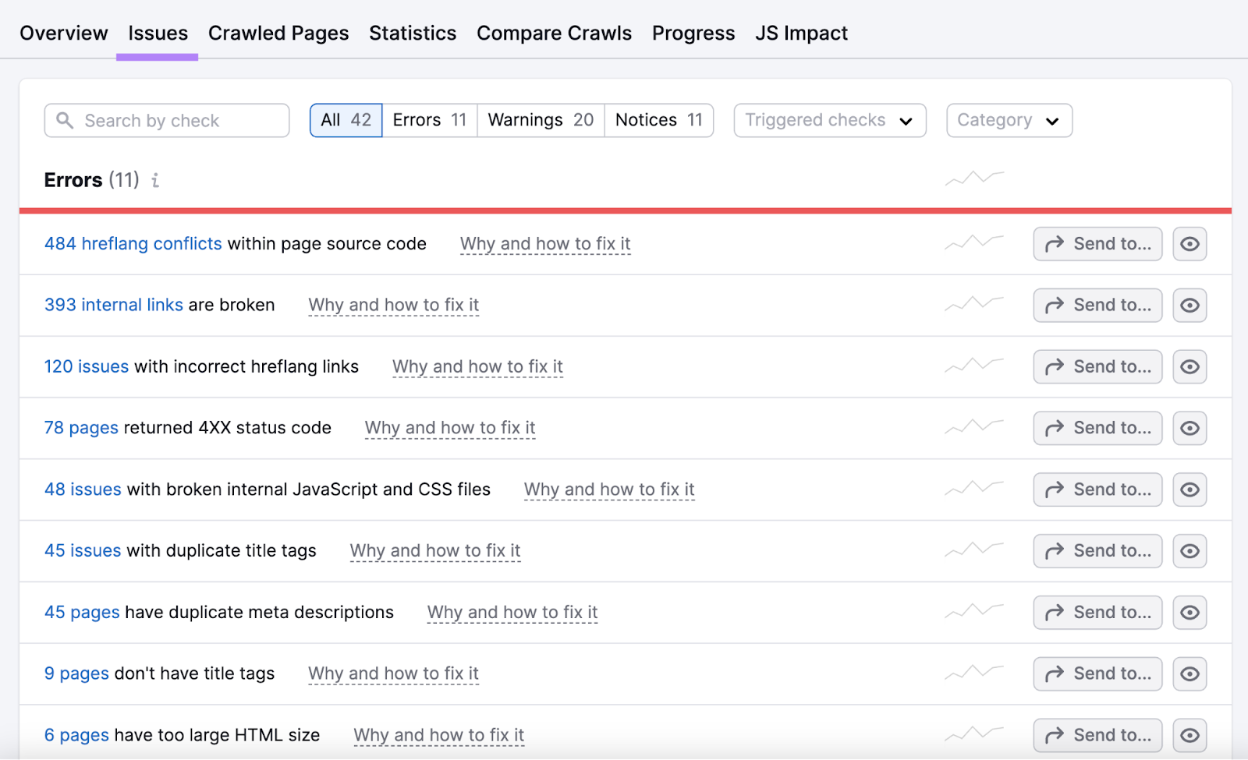Open the Compare Crawls tab
The image size is (1248, 760).
coord(554,33)
